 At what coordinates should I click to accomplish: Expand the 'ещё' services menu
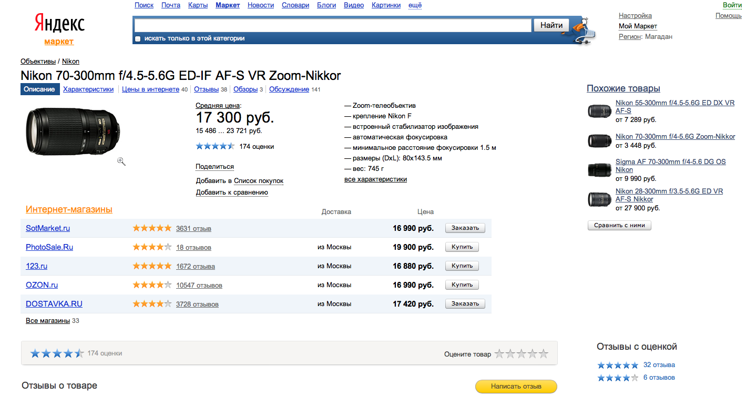click(415, 5)
